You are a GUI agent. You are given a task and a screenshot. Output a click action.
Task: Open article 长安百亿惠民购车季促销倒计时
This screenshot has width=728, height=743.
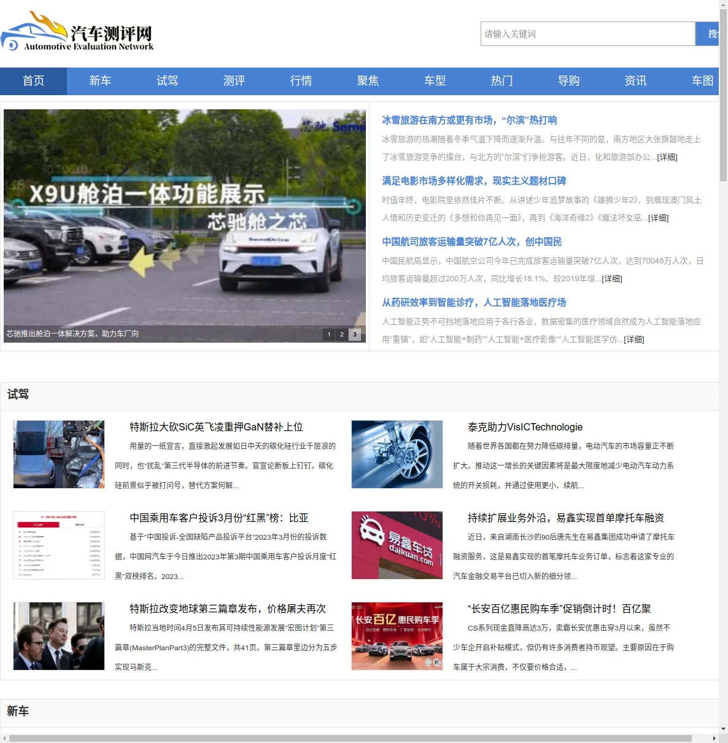559,609
